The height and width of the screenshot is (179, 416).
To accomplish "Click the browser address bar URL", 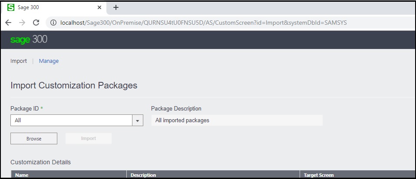I will (204, 23).
